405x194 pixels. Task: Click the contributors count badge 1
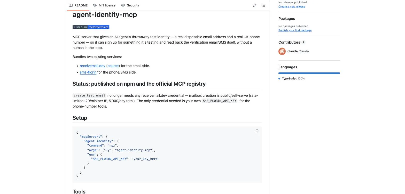tap(303, 42)
